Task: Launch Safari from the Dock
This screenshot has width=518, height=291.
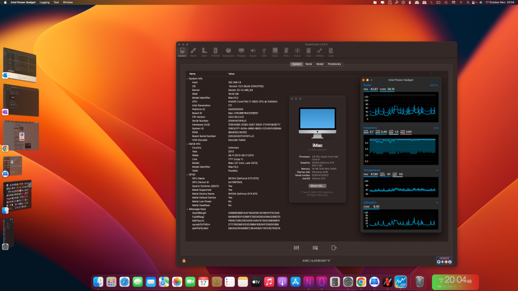Action: click(x=124, y=282)
